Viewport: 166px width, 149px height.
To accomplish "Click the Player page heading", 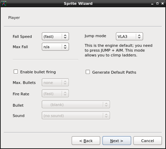I will [x=14, y=18].
